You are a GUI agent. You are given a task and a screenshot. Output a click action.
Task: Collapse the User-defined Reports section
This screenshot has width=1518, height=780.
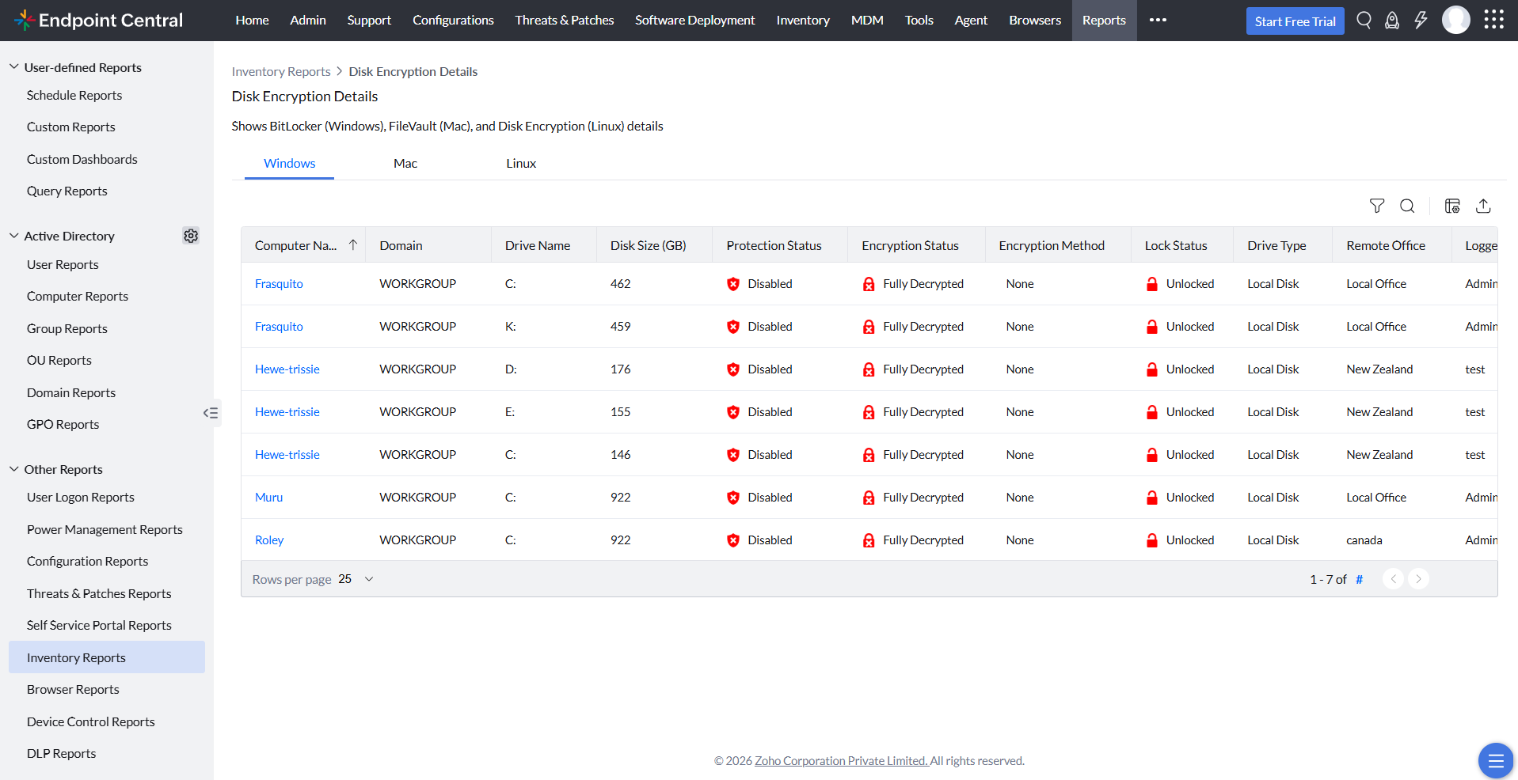click(x=13, y=67)
